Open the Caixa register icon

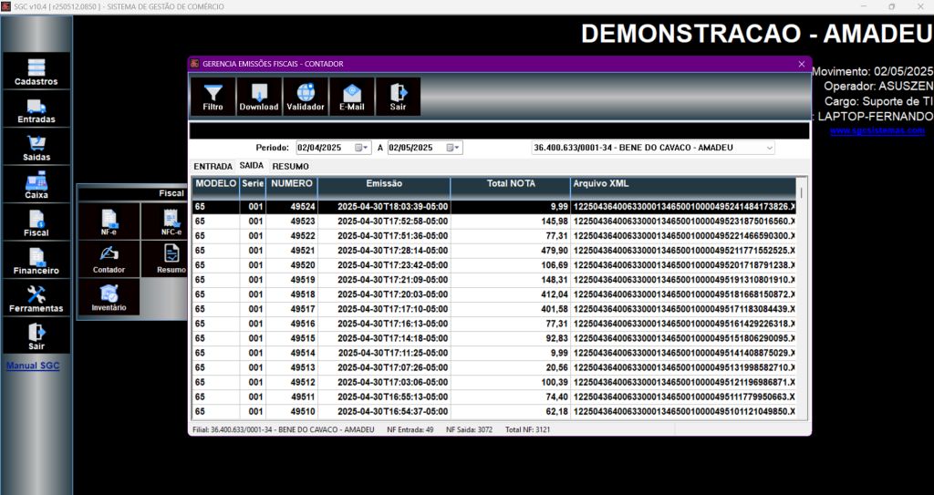pos(36,185)
